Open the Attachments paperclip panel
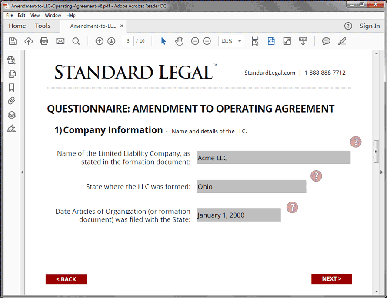The width and height of the screenshot is (387, 298). 12,101
